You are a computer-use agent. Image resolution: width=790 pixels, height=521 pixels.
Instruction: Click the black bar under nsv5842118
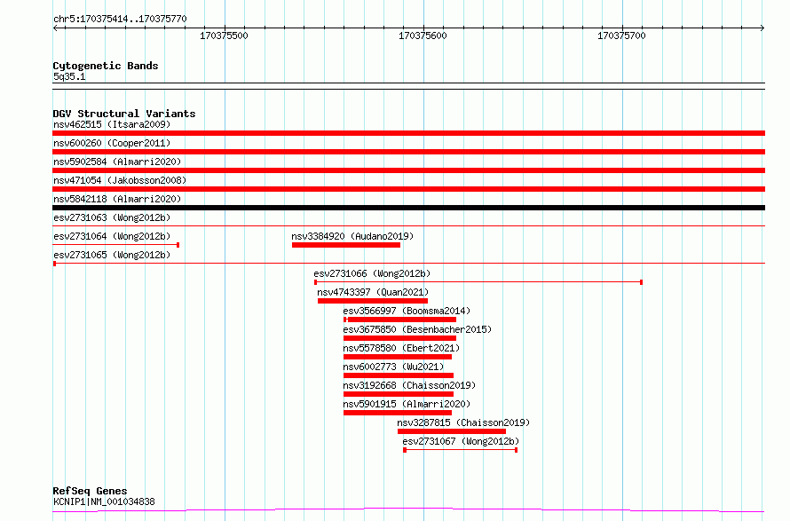[x=408, y=208]
